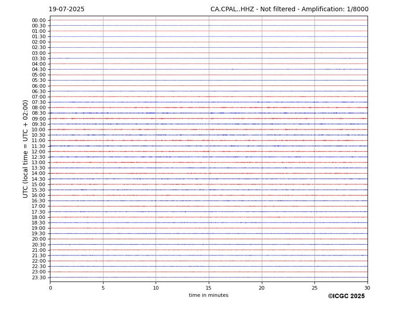The image size is (417, 313).
Task: Select the 01:30 time row label
Action: click(x=39, y=37)
